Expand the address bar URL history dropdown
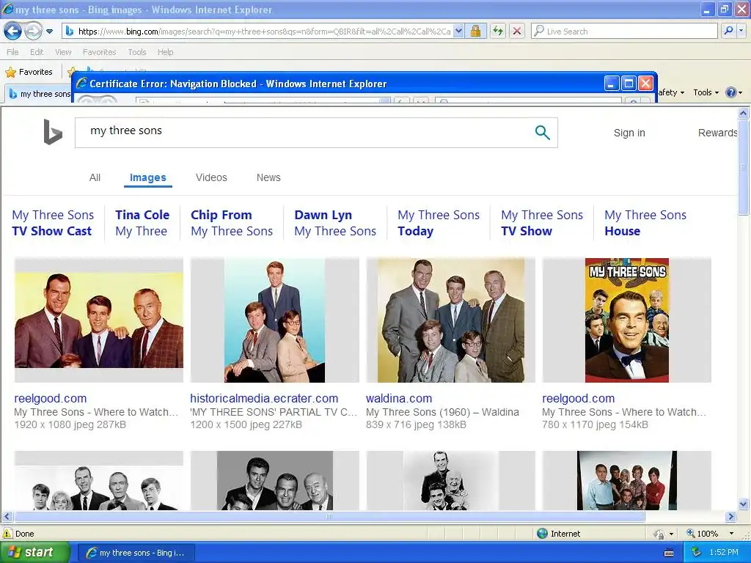The image size is (751, 563). (458, 32)
